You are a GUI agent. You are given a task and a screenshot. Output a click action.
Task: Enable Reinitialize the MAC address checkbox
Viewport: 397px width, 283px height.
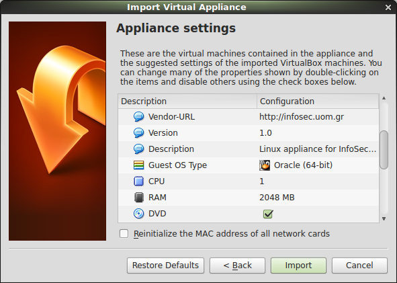point(124,234)
